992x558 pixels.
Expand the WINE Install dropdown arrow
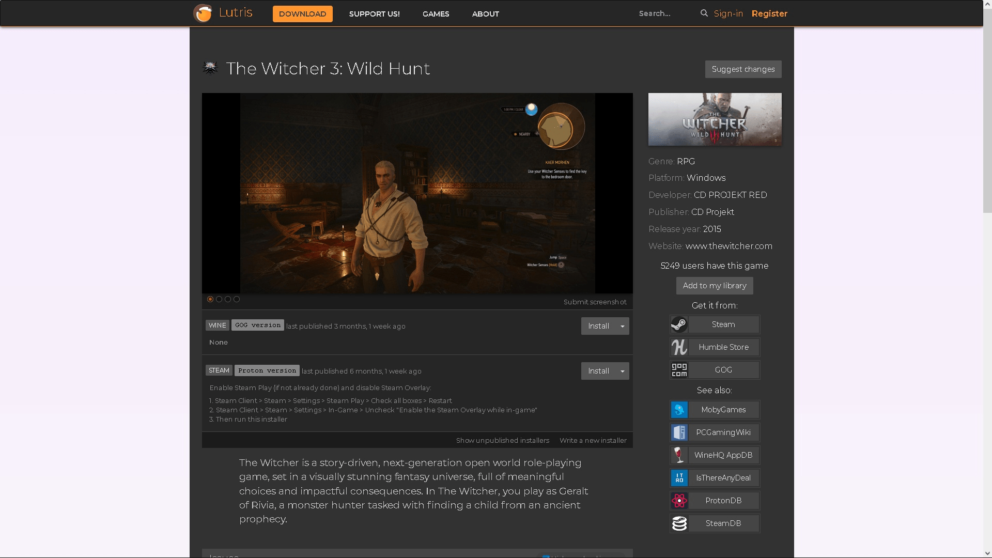pyautogui.click(x=622, y=326)
